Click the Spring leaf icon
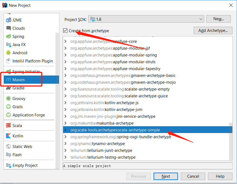 click(x=8, y=36)
